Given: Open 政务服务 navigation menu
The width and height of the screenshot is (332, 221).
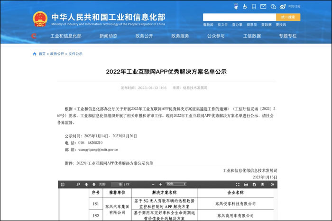Looking at the screenshot, I should [x=180, y=36].
